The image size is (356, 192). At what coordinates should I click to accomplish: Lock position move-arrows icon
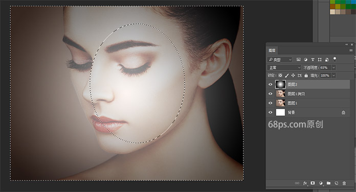293,76
